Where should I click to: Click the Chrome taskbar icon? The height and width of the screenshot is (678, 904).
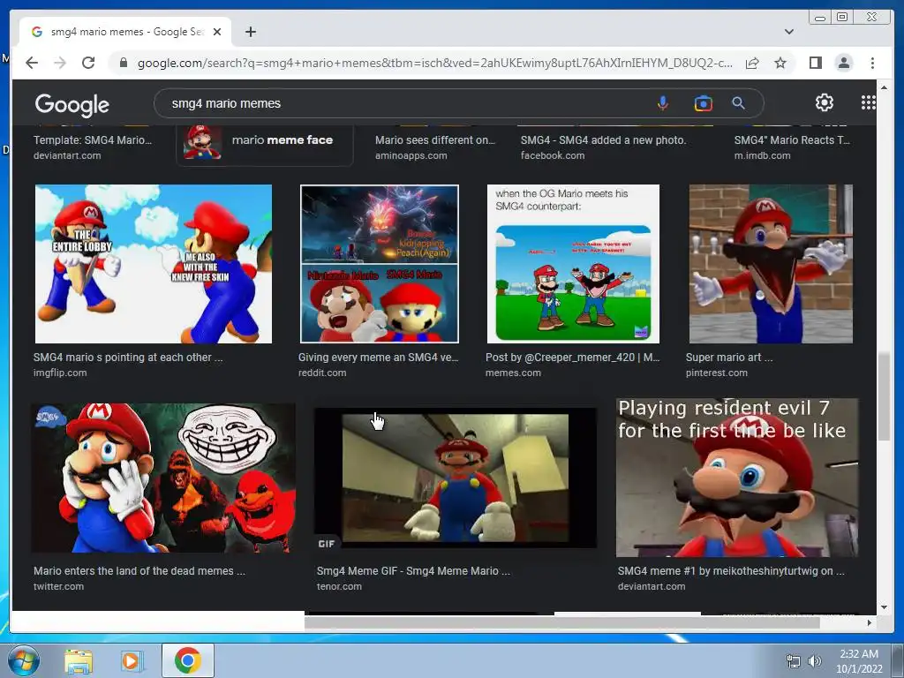pyautogui.click(x=187, y=660)
